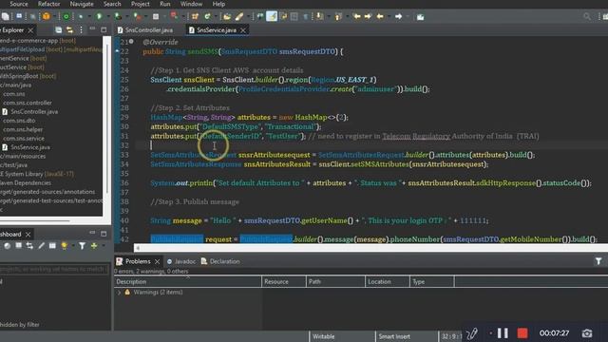Screen dimensions: 608x342
Task: Switch to the Javadoc tab
Action: coord(181,261)
